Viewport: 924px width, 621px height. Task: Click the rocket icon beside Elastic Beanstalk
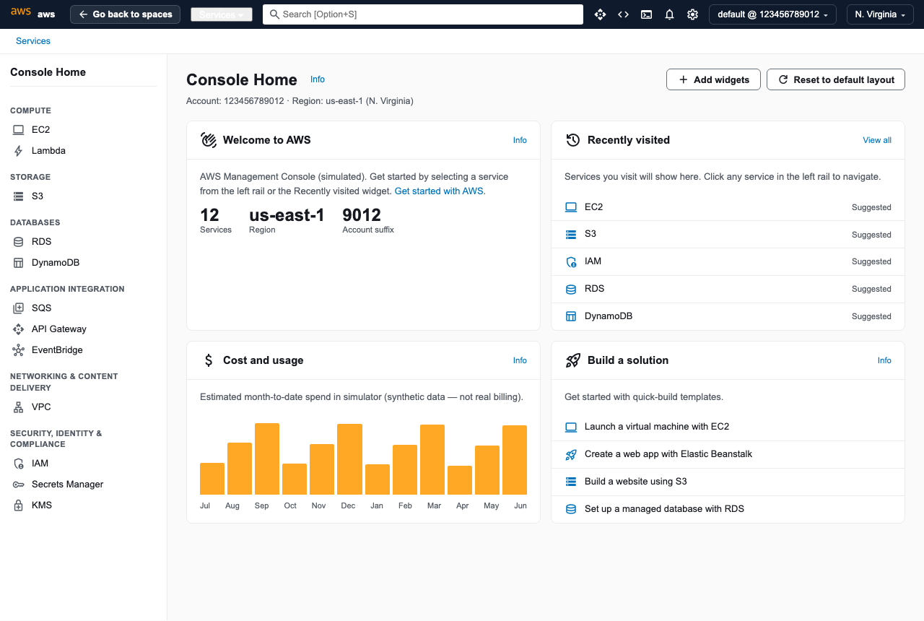(571, 454)
